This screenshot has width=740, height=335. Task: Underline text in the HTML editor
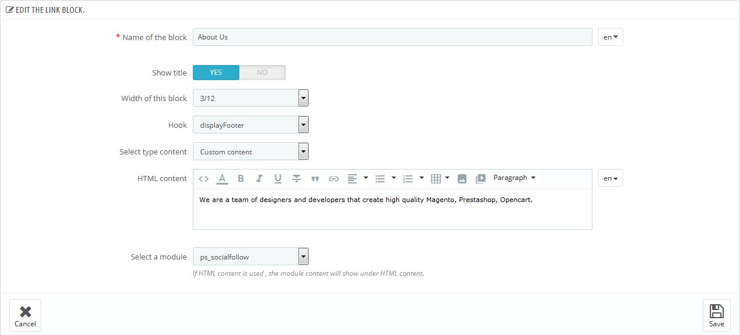(x=278, y=178)
